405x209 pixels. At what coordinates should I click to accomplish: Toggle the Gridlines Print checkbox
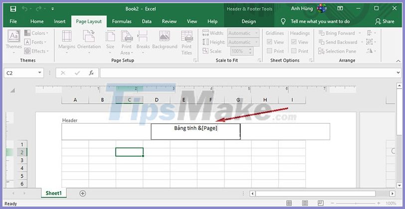click(x=269, y=51)
